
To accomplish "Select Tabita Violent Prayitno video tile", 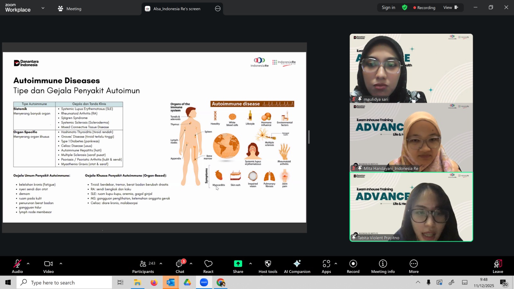I will tap(411, 207).
